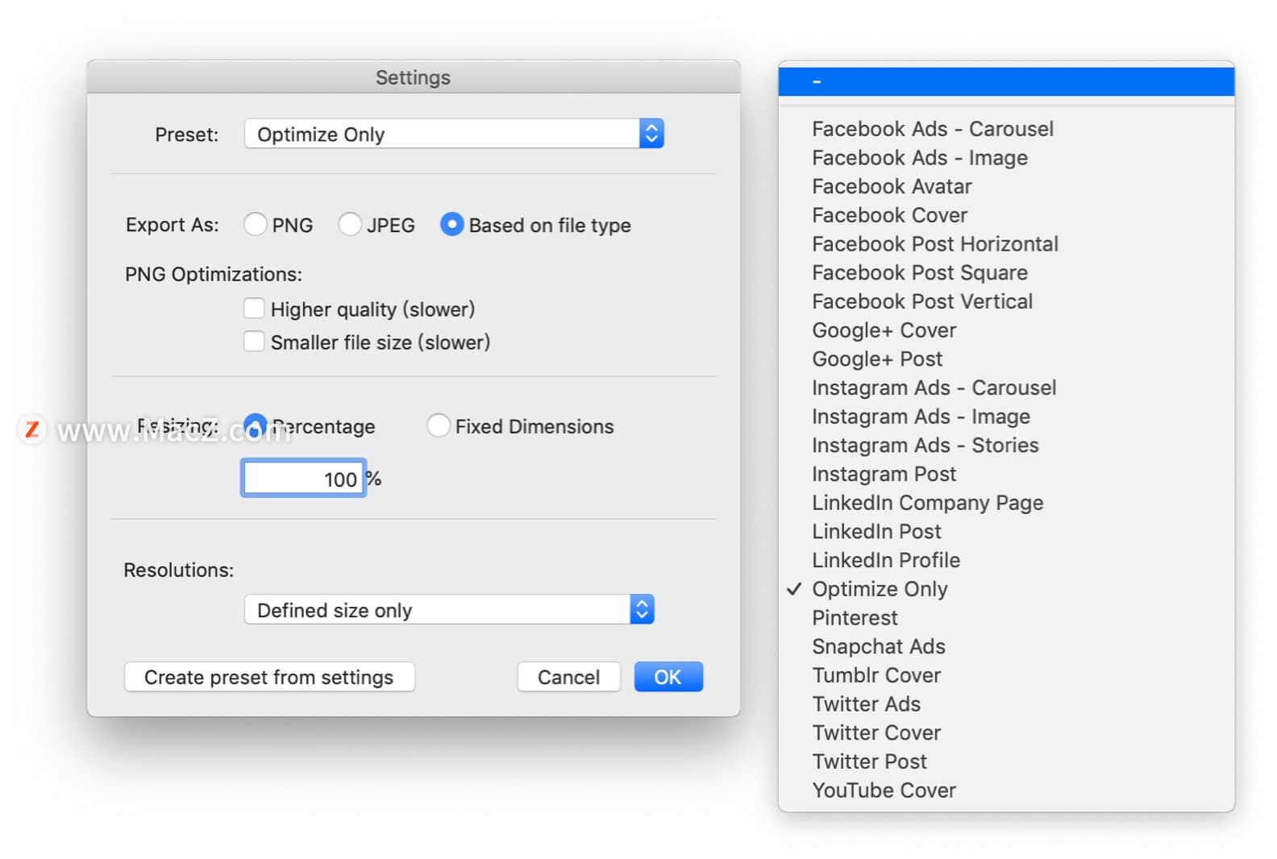The width and height of the screenshot is (1277, 859).
Task: Select Instagram Ads - Carousel preset
Action: [x=1006, y=388]
